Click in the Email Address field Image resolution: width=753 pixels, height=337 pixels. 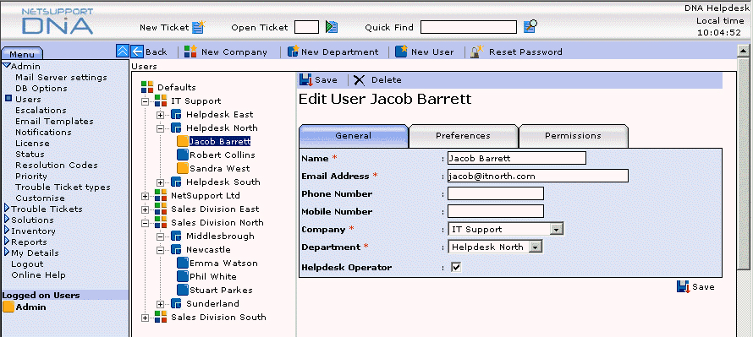538,176
